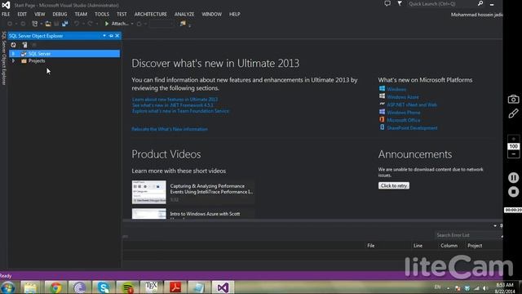Open Explore what's new in Team Foundation Service
Viewport: 522px width, 294px height.
[x=180, y=111]
